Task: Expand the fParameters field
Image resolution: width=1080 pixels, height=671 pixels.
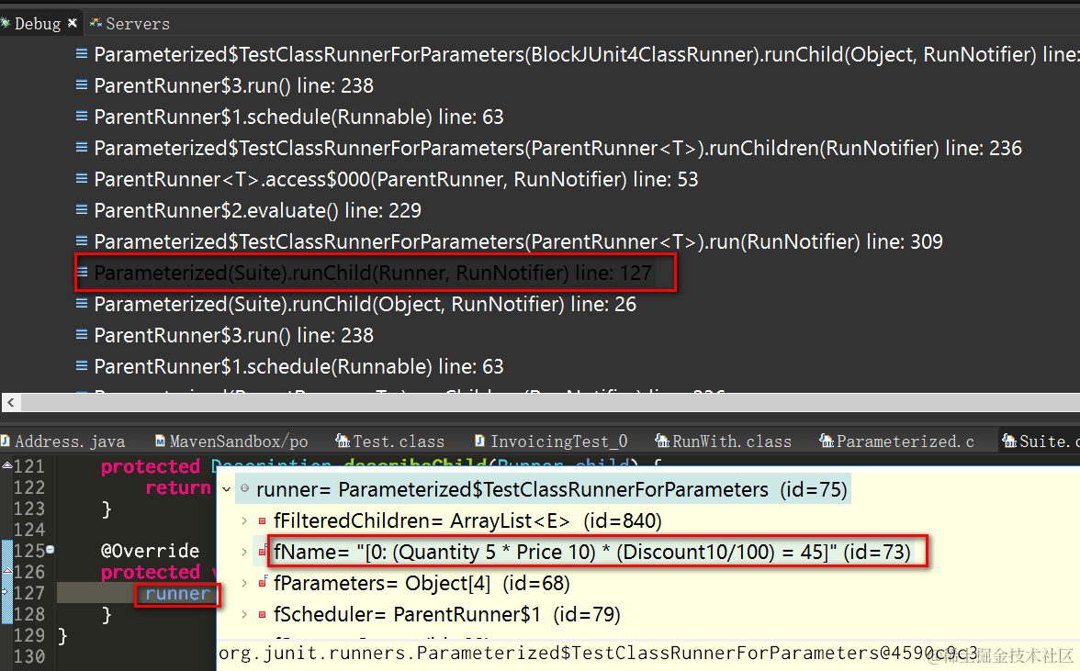Action: point(244,583)
